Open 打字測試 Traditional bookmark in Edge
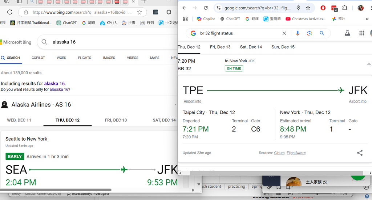 (x=31, y=23)
